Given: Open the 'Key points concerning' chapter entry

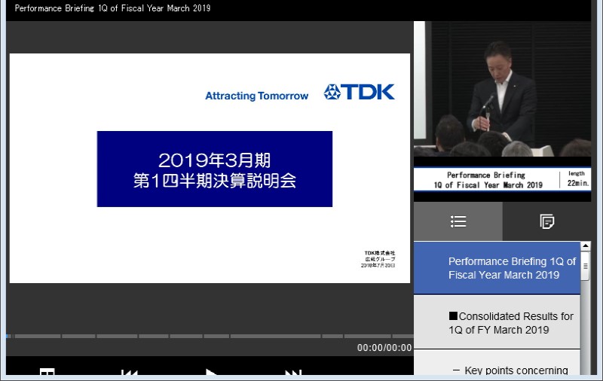Looking at the screenshot, I should coord(497,363).
